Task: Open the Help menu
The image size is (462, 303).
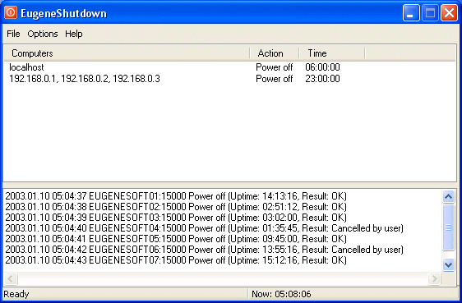Action: 74,34
